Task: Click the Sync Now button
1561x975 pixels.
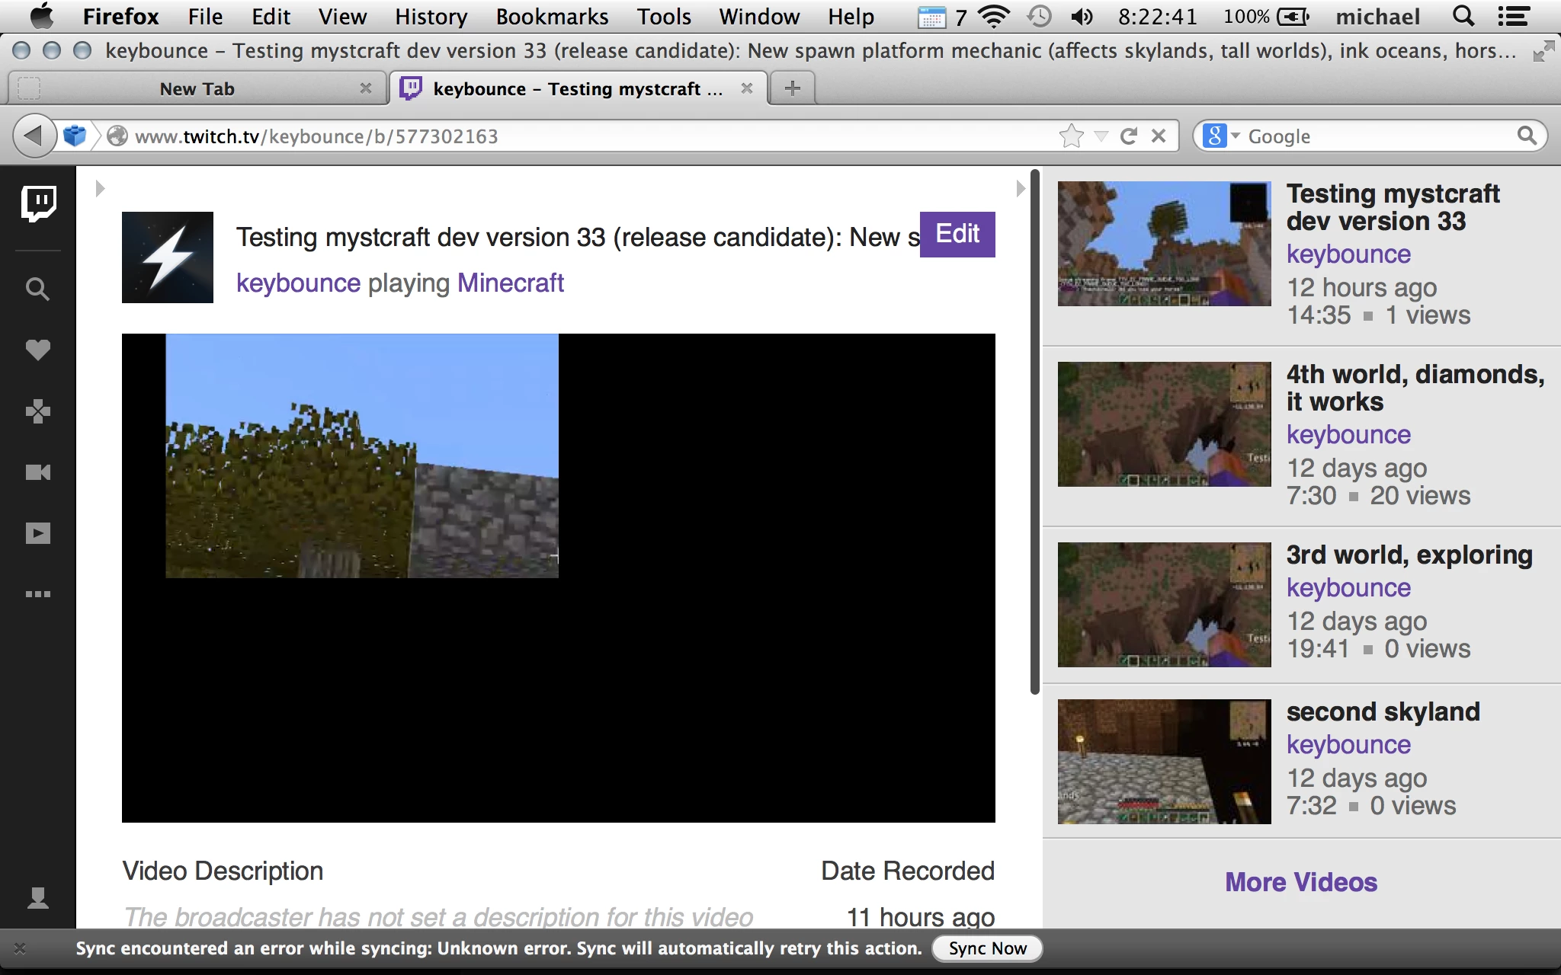Action: (988, 948)
